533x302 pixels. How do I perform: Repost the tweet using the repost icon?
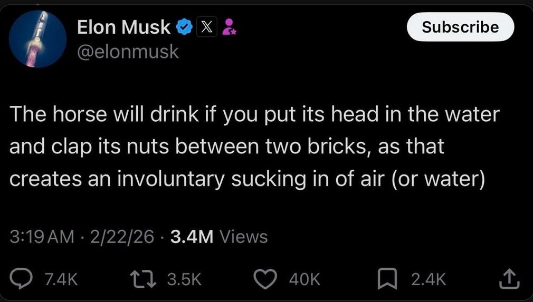click(149, 279)
